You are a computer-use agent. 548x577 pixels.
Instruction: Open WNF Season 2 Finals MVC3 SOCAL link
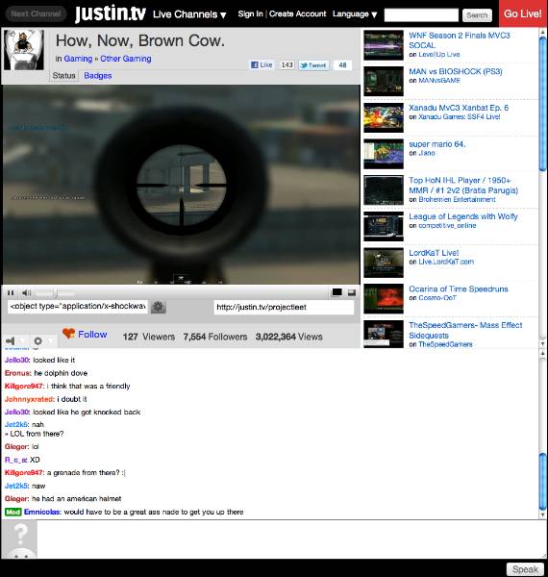(460, 40)
